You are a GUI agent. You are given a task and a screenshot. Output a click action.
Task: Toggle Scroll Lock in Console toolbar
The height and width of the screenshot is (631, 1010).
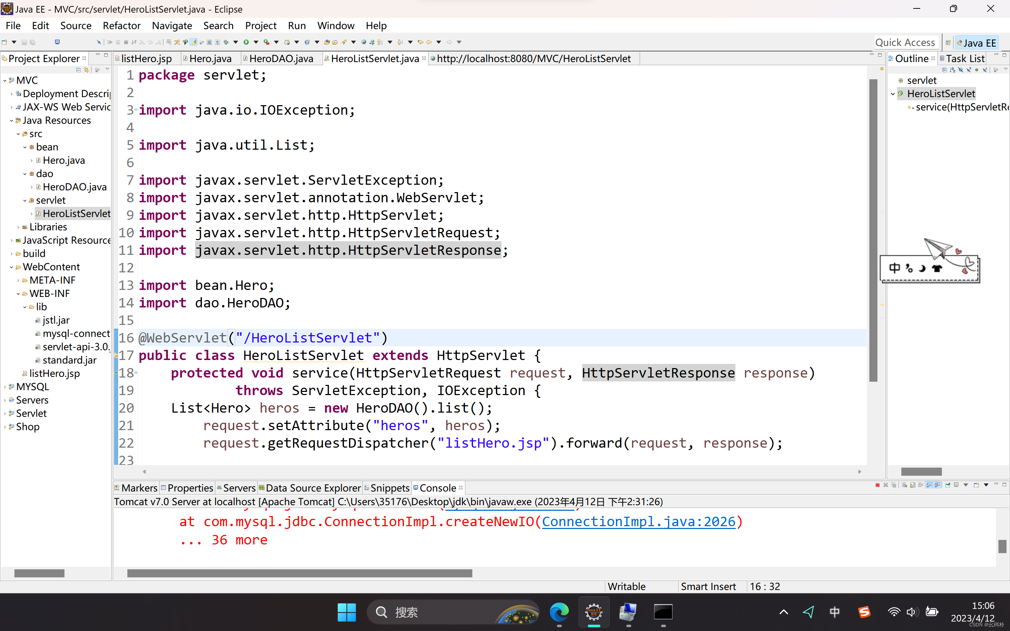(x=913, y=485)
